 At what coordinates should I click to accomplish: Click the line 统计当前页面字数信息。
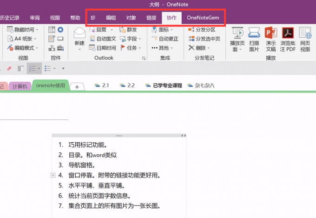[x=100, y=196]
